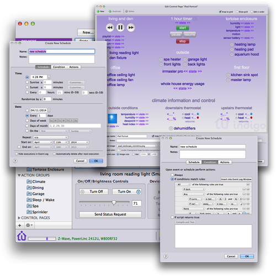The width and height of the screenshot is (276, 276).
Task: Toggle the front lights power icon
Action: [x=161, y=65]
